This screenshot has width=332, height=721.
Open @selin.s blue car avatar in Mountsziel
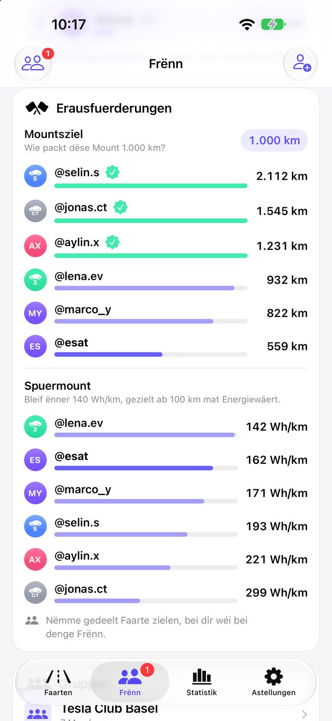(x=35, y=176)
